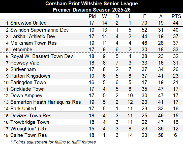Click Bemerton Heath Harlequins Res name
Screen dimensions: 183x145
point(45,102)
